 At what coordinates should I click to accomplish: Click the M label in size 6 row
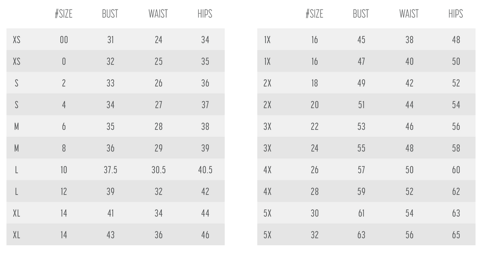click(x=17, y=126)
